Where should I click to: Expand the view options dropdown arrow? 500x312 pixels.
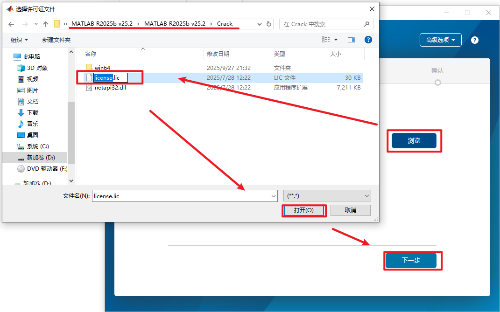point(336,40)
